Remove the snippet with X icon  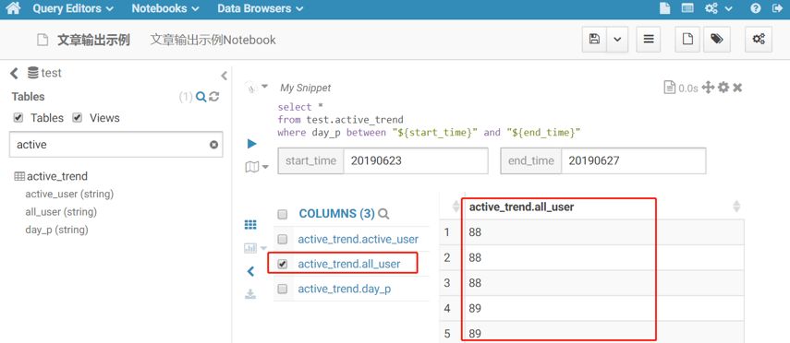[x=737, y=88]
